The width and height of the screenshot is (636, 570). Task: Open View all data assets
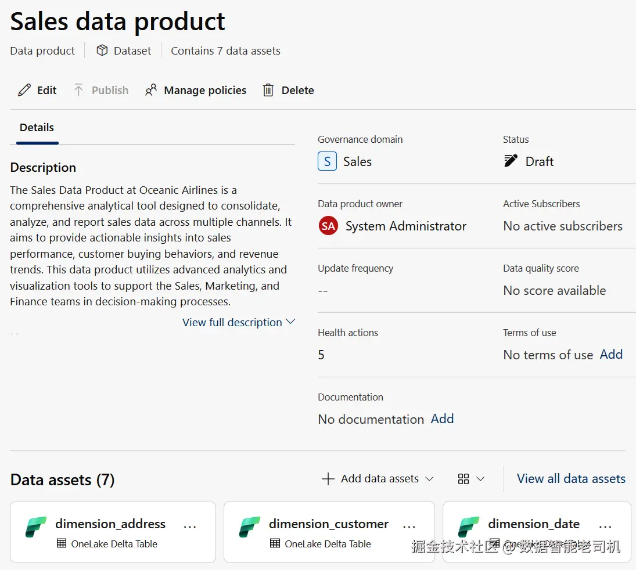571,479
